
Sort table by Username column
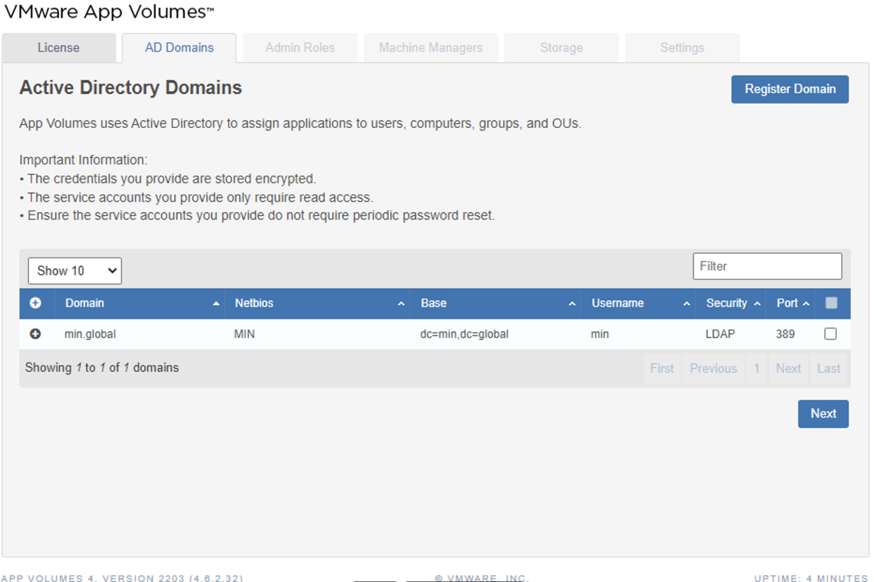coord(639,303)
